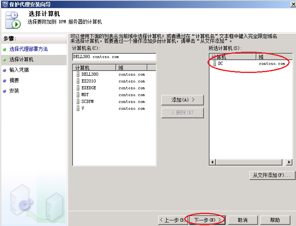Click the EX2010 server icon

(78, 81)
